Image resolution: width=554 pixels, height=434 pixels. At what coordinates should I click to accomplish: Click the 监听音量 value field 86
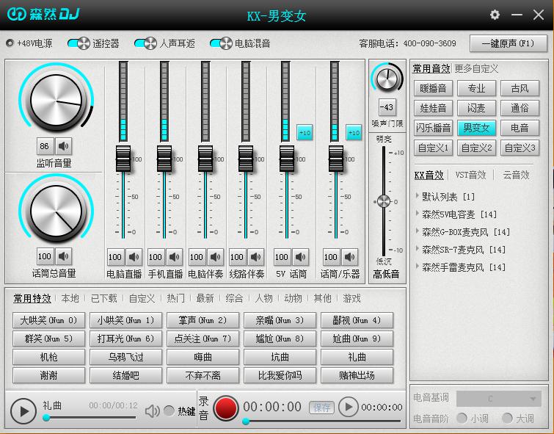click(45, 146)
